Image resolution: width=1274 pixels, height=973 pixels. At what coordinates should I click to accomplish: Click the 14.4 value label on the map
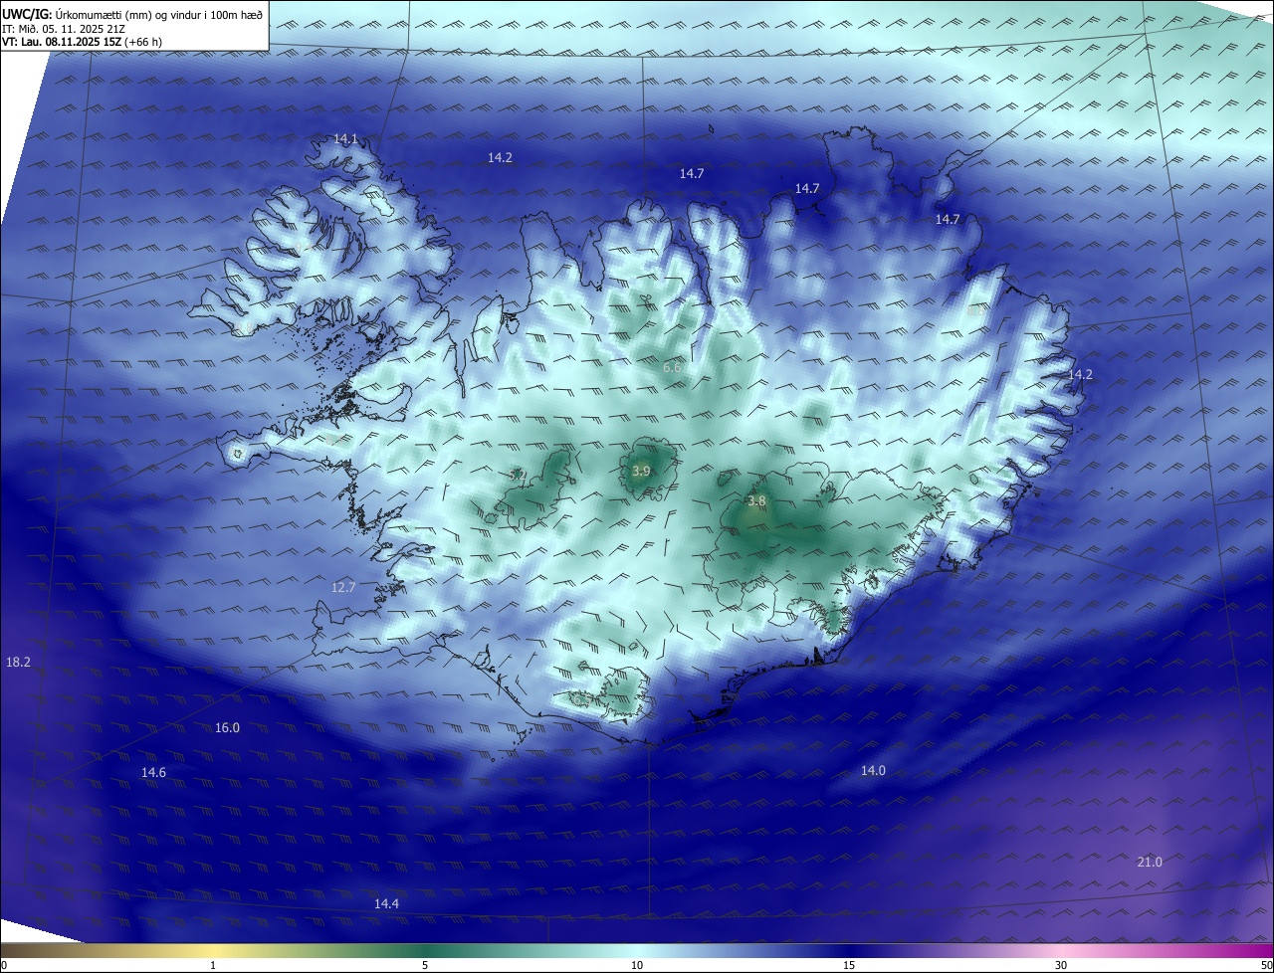386,903
